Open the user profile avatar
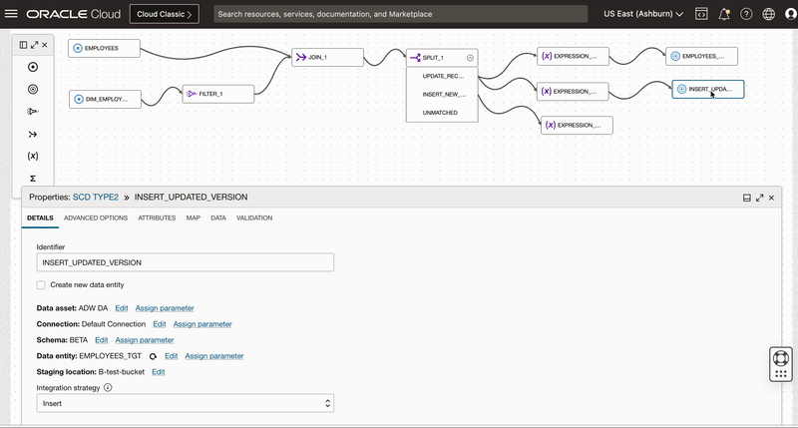This screenshot has width=798, height=428. pyautogui.click(x=791, y=14)
